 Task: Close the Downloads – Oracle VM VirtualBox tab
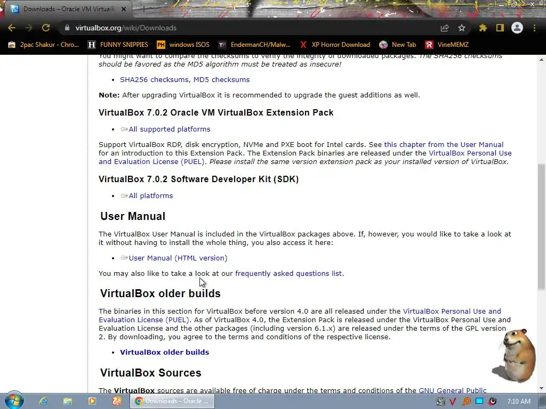tap(124, 9)
